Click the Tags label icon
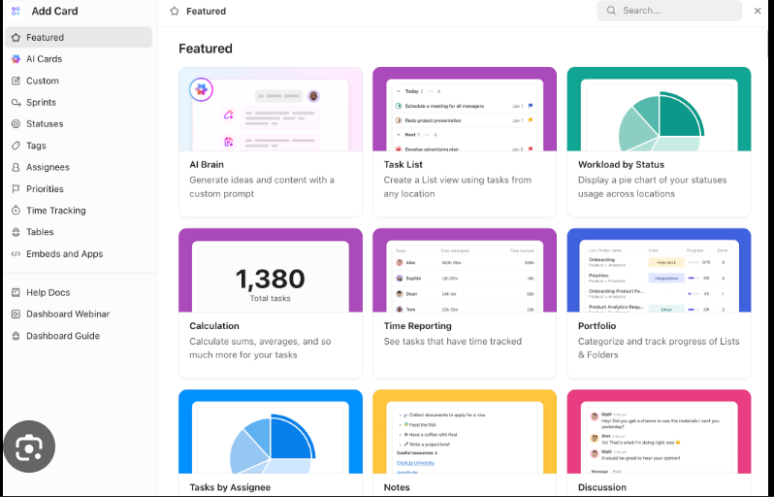The image size is (774, 497). [16, 146]
